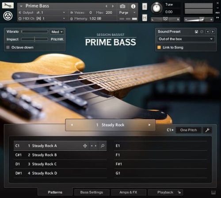
Task: Select the empty G1 pattern slot
Action: pyautogui.click(x=160, y=173)
